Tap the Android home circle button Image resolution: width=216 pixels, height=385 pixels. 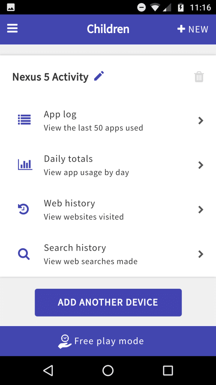pyautogui.click(x=108, y=370)
